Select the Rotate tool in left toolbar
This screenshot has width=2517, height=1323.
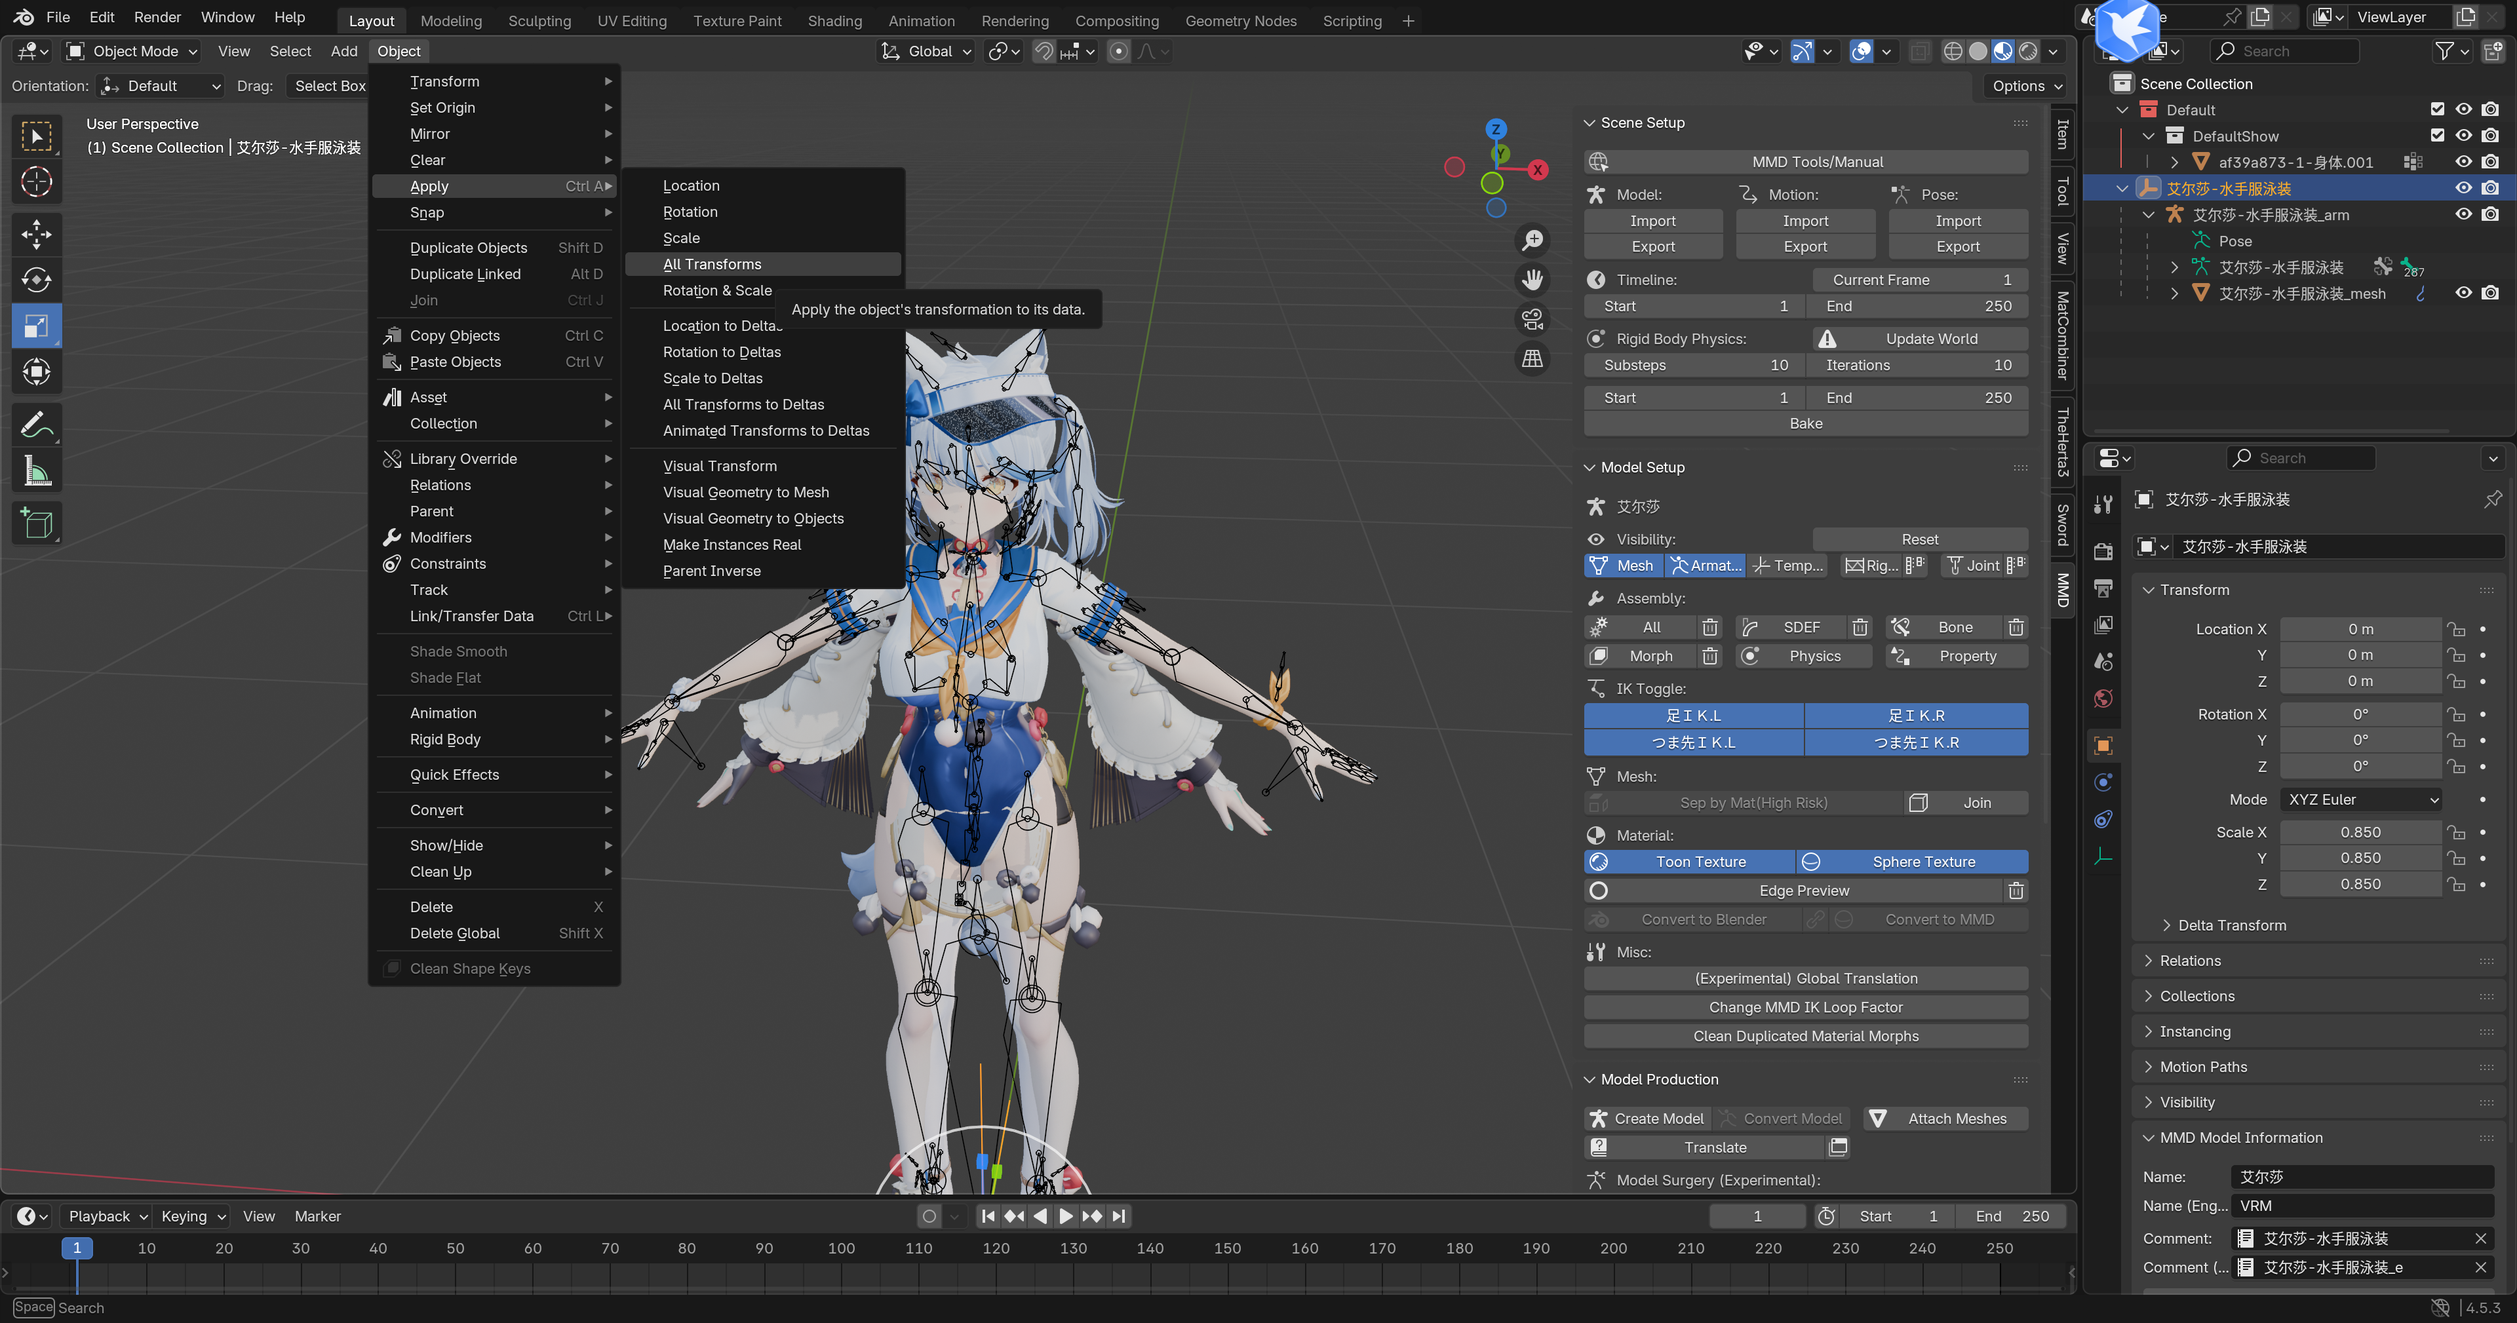36,279
